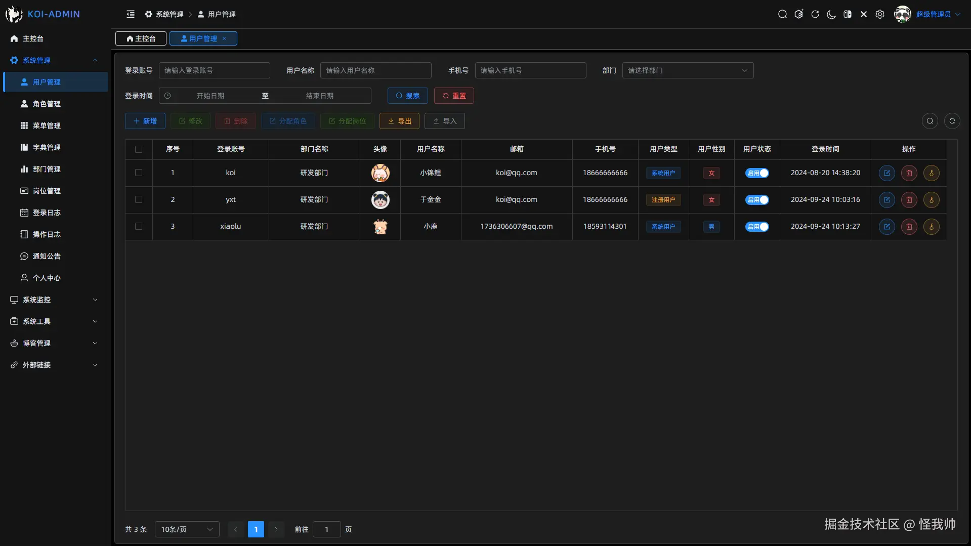971x546 pixels.
Task: Open the 部门 select dropdown
Action: pos(687,70)
